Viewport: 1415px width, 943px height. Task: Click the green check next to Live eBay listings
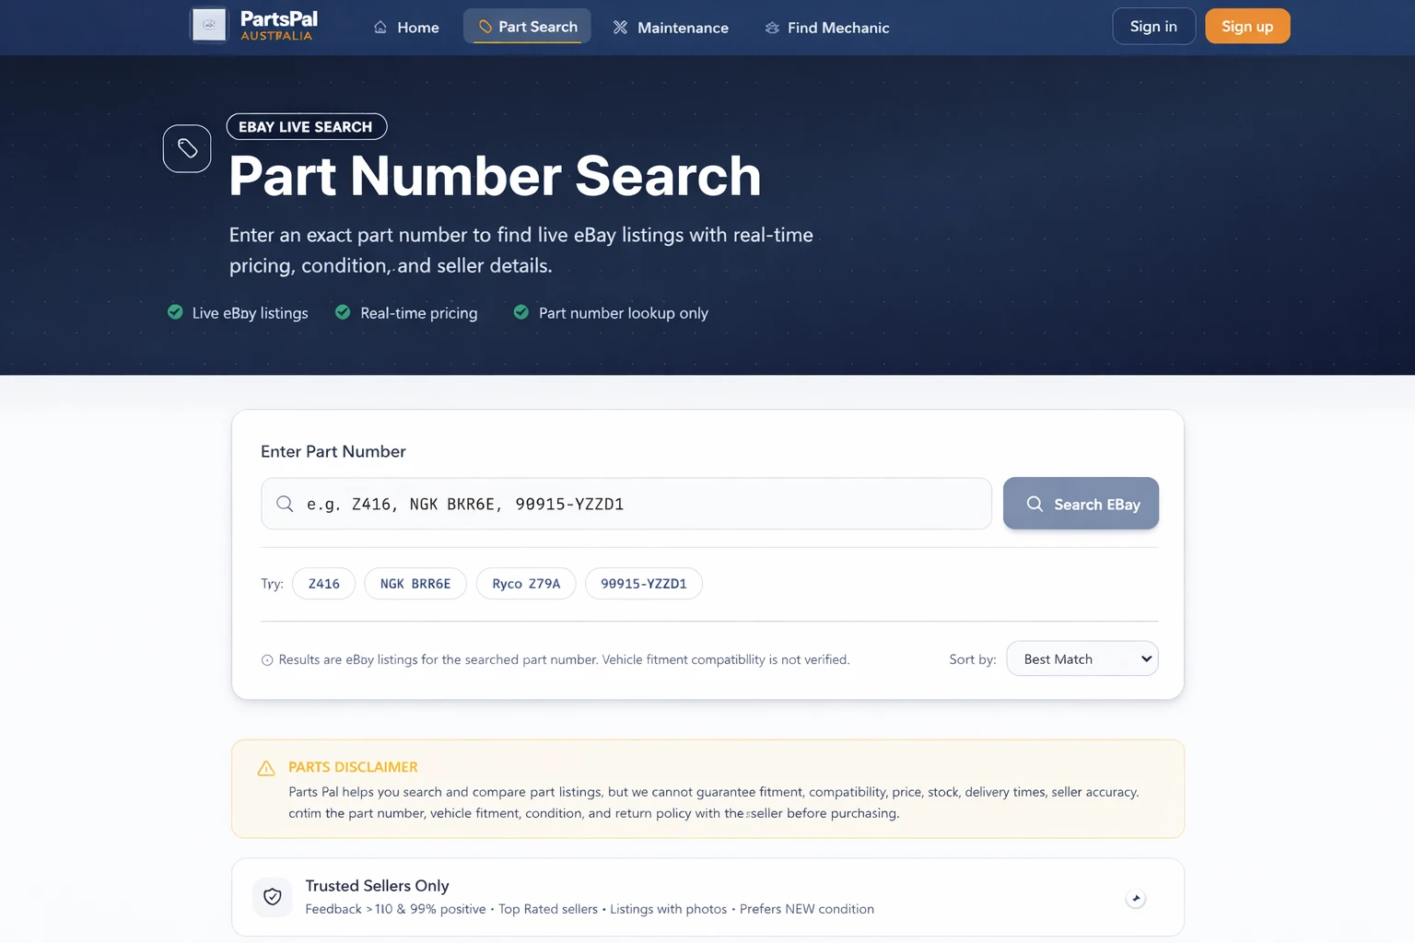175,312
